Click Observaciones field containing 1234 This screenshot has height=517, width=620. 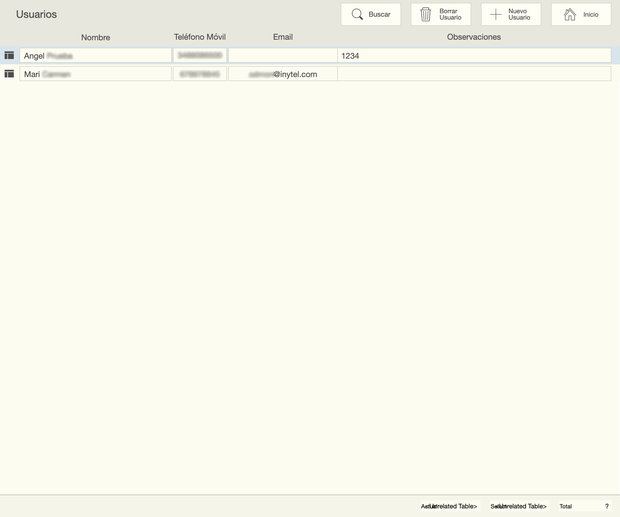point(474,55)
